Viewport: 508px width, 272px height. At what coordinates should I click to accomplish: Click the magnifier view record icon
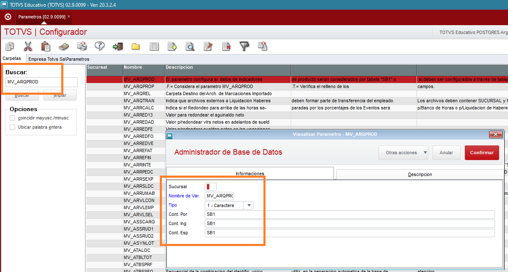(190, 46)
